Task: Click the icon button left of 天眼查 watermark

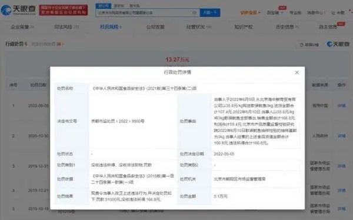Action: 309,45
